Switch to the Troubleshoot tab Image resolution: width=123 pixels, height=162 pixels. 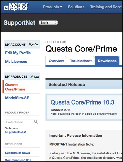pos(81,61)
